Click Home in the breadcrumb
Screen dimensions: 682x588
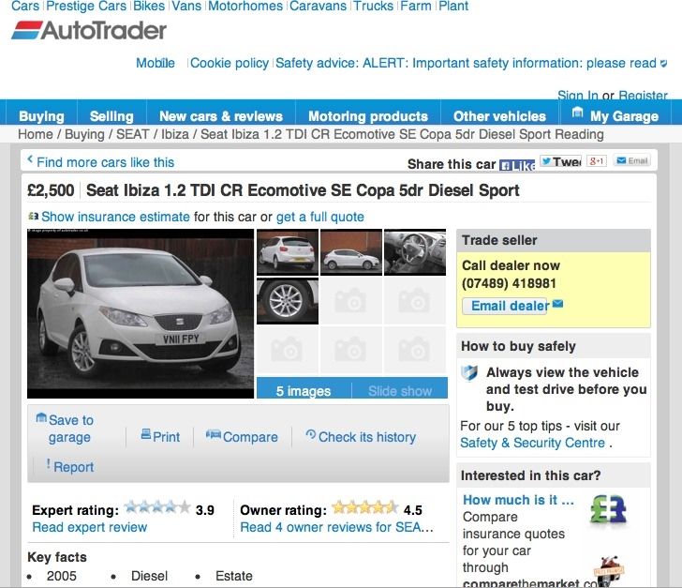tap(36, 134)
